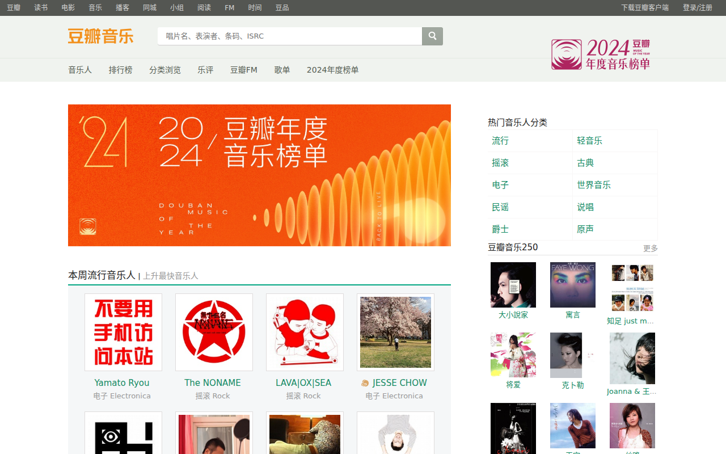
Task: Open the LAVA|OX|SEA artist avatar
Action: click(x=305, y=332)
